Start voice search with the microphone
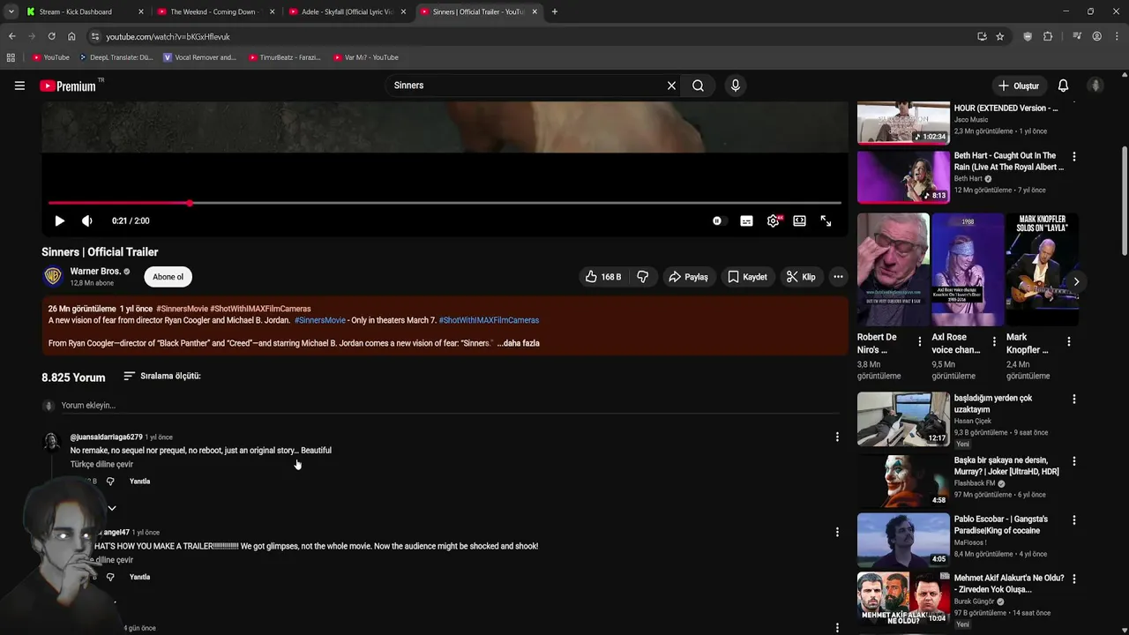 736,86
